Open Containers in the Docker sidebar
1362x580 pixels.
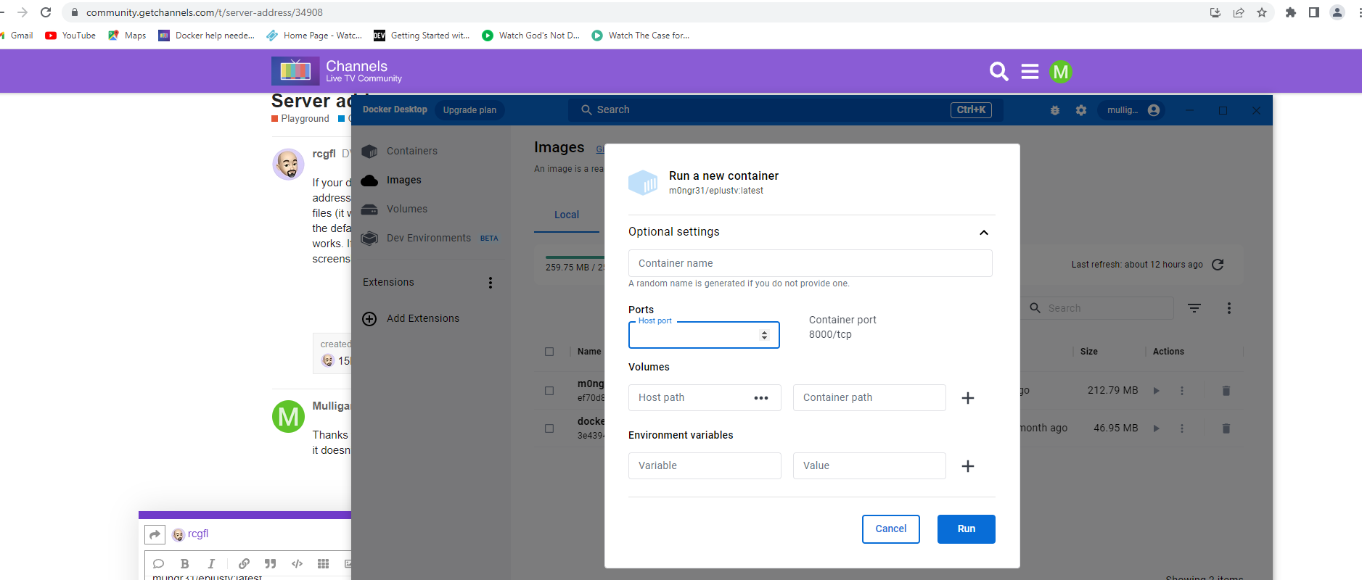[x=411, y=152]
